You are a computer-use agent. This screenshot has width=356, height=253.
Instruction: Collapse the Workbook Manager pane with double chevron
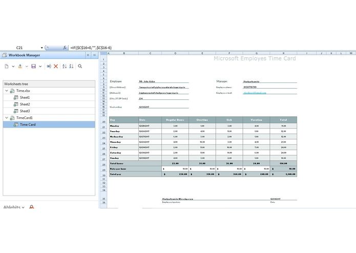(x=95, y=55)
